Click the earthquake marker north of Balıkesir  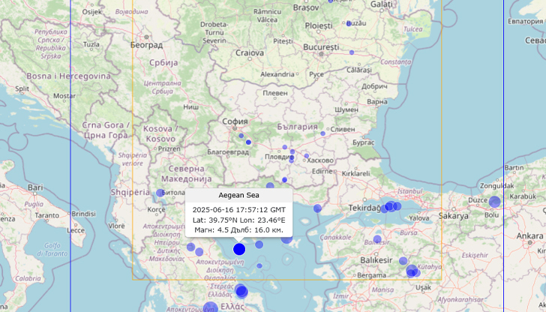tap(377, 239)
